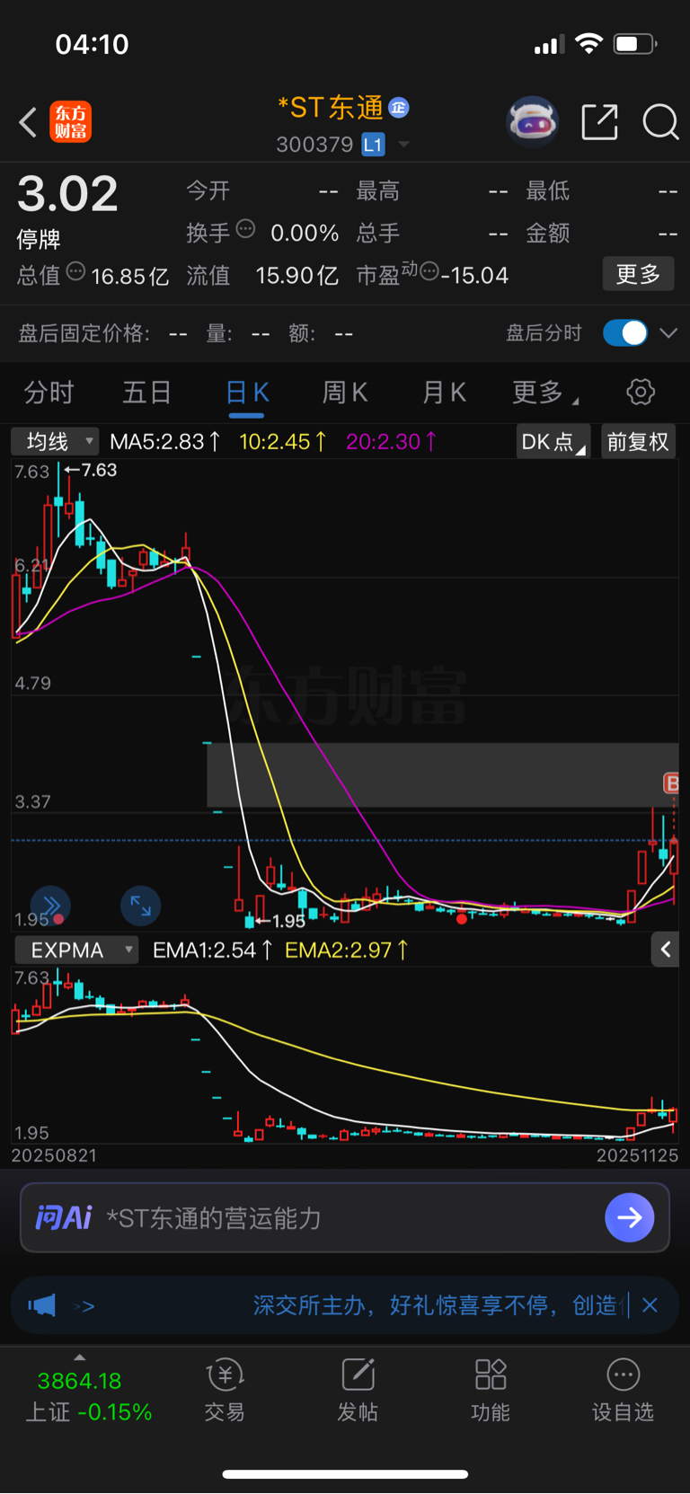Open chart settings gear icon

click(x=641, y=392)
